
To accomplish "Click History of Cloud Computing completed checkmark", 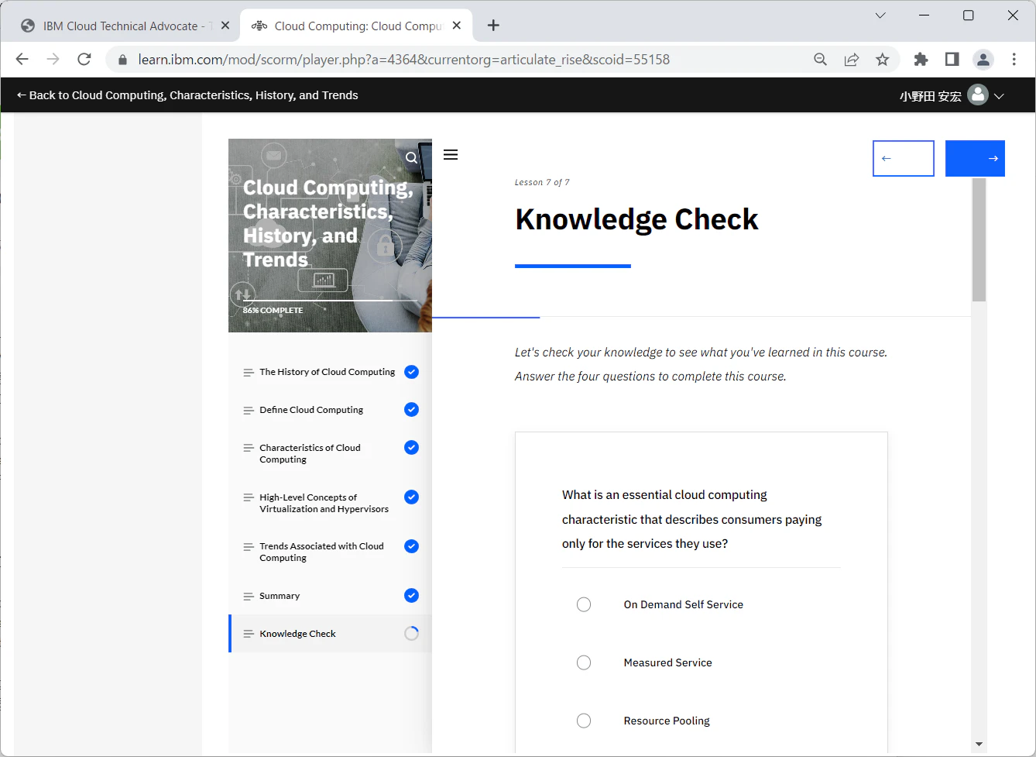I will point(412,372).
